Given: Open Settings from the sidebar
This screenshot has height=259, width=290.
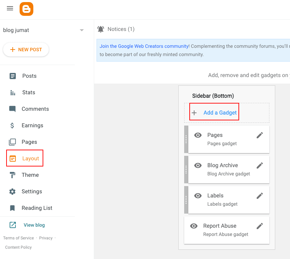Looking at the screenshot, I should pos(32,192).
